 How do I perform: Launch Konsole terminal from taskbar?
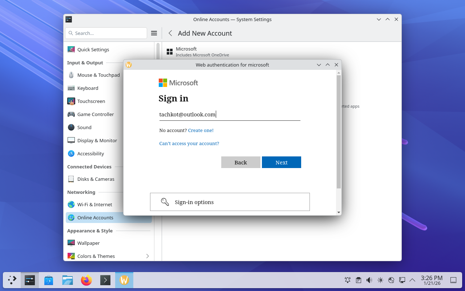105,280
